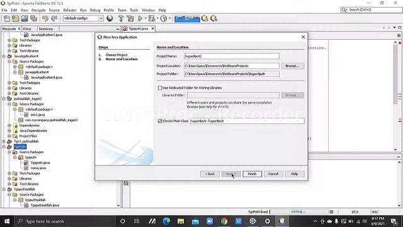Click the Clean and Build icon

(x=130, y=18)
